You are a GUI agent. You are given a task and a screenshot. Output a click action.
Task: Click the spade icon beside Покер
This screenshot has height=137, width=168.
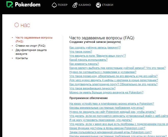(54, 5)
